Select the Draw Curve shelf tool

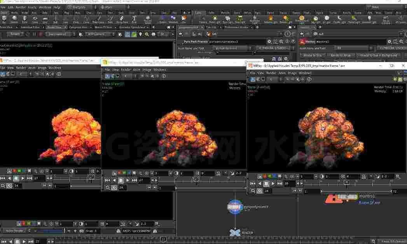pyautogui.click(x=99, y=19)
